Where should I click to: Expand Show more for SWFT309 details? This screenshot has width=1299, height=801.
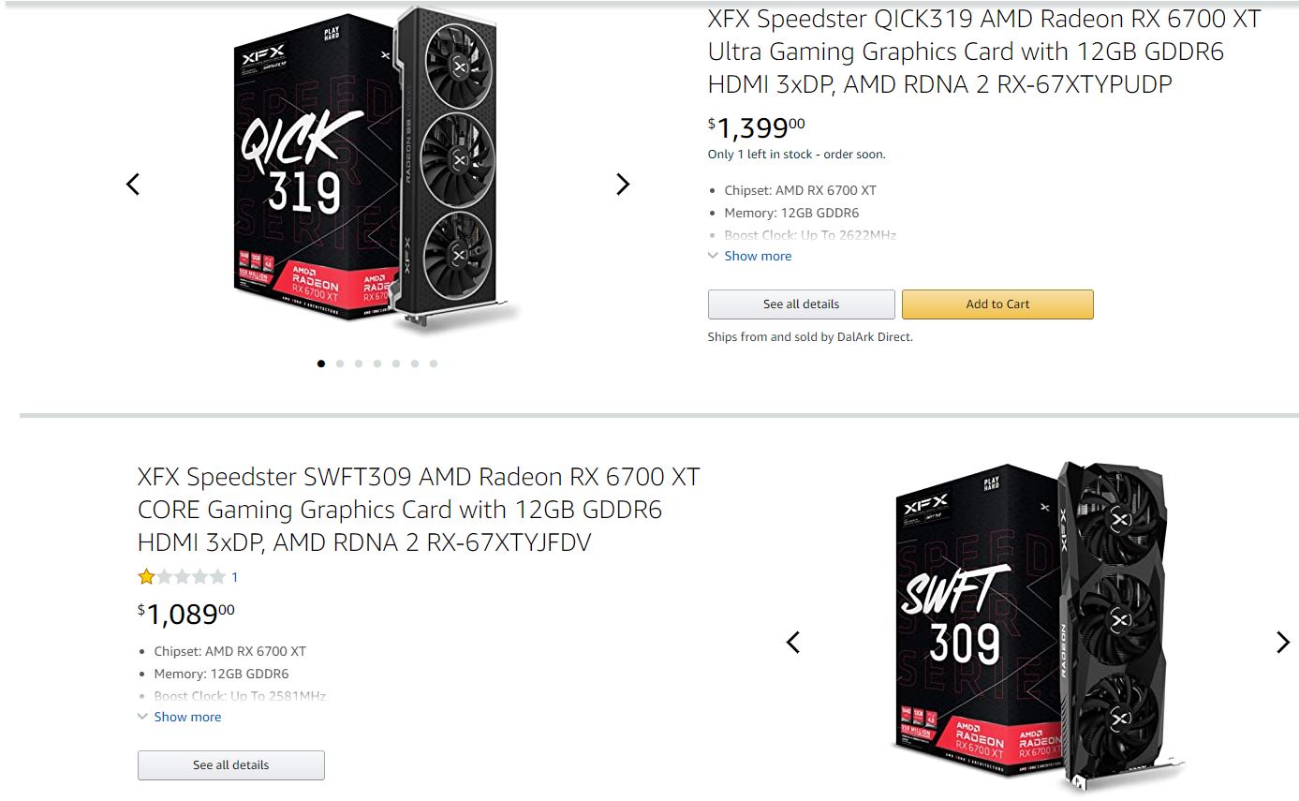pyautogui.click(x=187, y=717)
